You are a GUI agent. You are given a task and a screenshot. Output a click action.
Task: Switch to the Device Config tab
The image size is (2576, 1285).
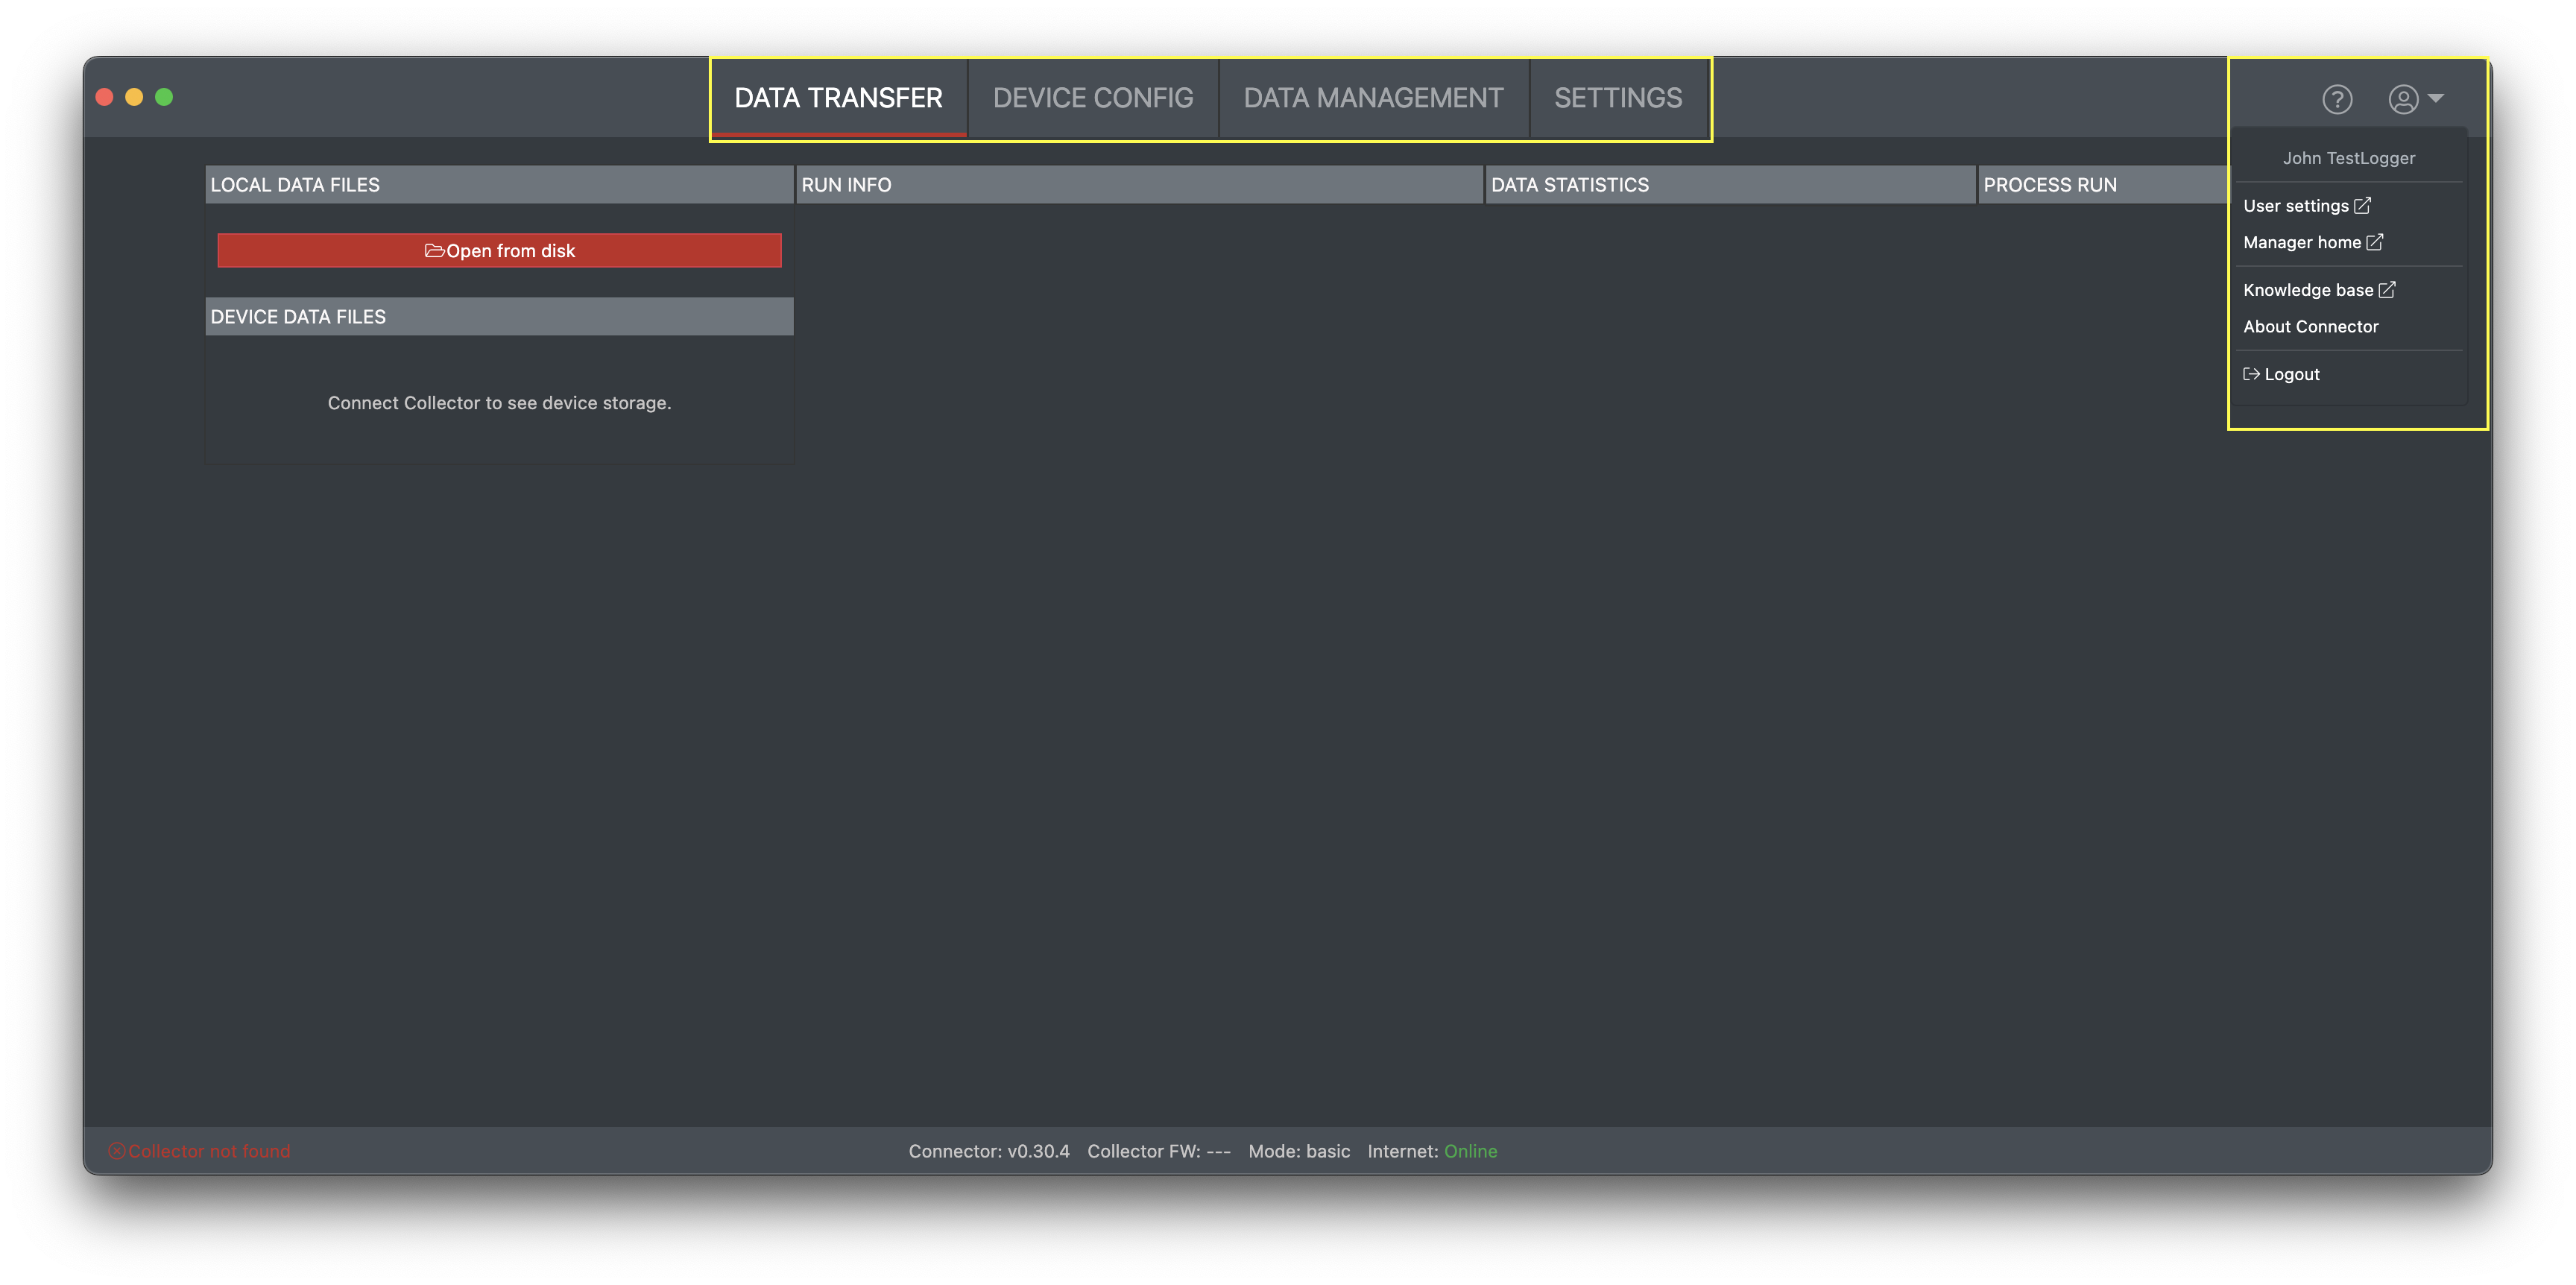click(1092, 98)
